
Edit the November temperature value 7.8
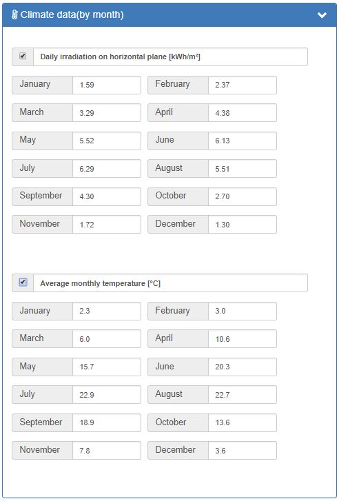(107, 451)
